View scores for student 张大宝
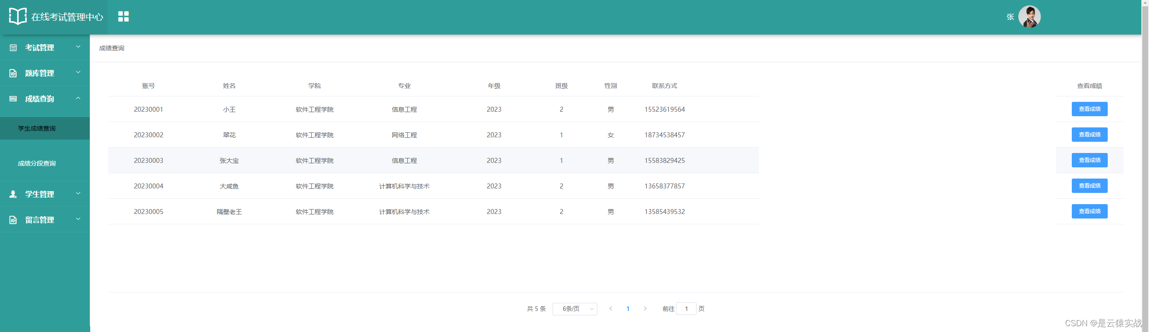 1089,160
